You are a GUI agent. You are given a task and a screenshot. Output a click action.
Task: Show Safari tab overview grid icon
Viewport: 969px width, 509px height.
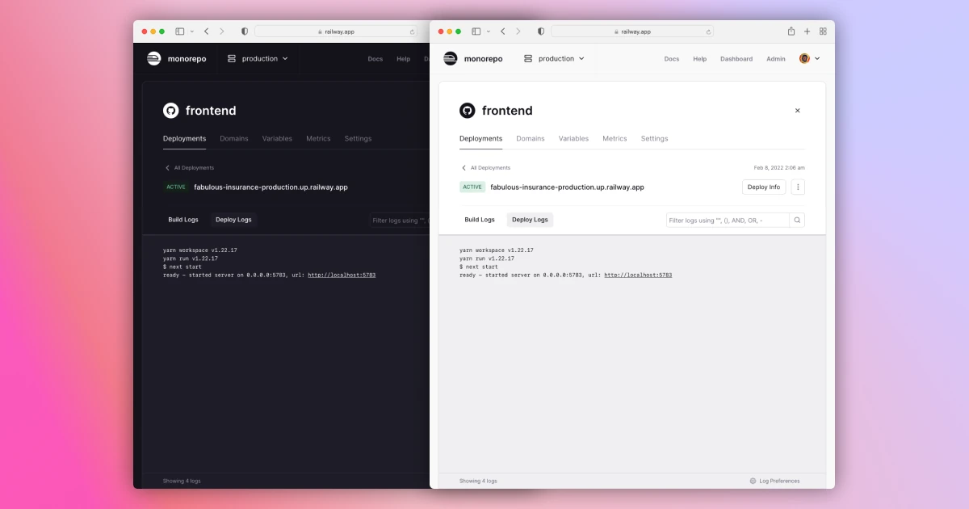pyautogui.click(x=823, y=32)
